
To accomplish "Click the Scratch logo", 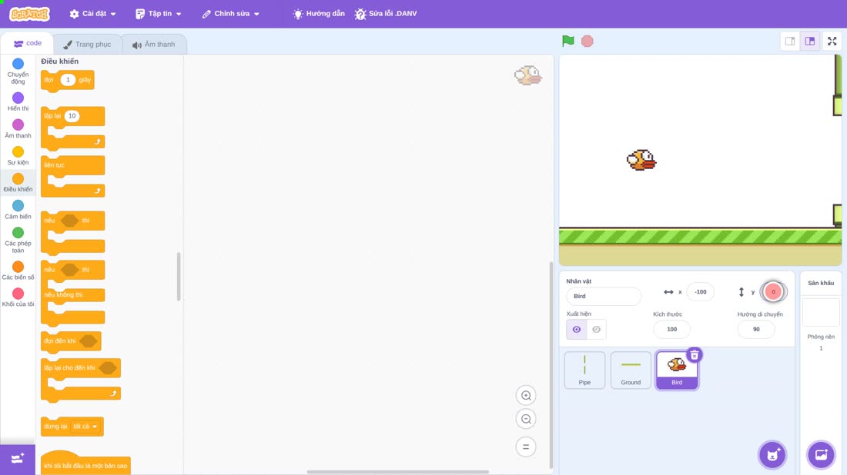I will (x=30, y=14).
